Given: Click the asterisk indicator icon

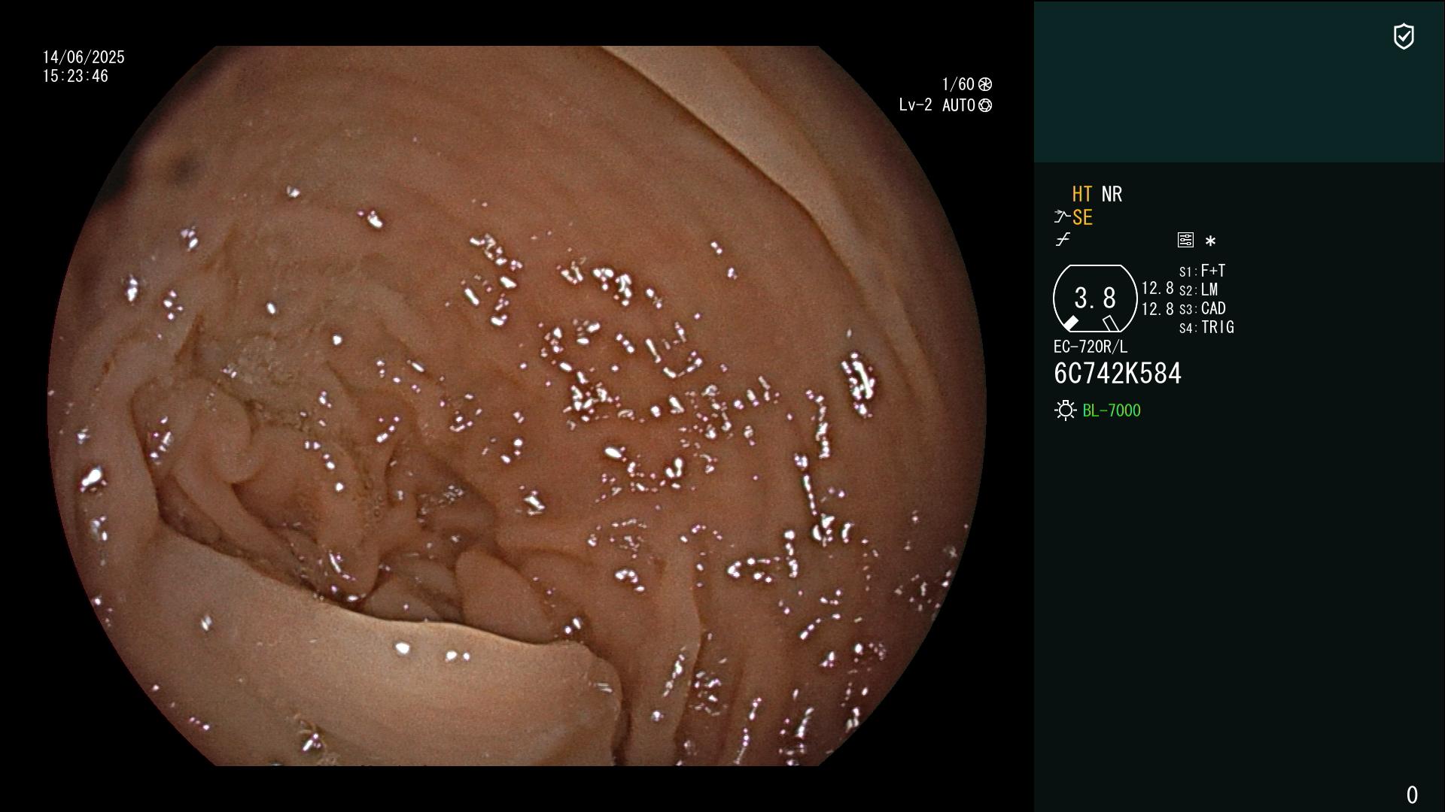Looking at the screenshot, I should click(1210, 241).
